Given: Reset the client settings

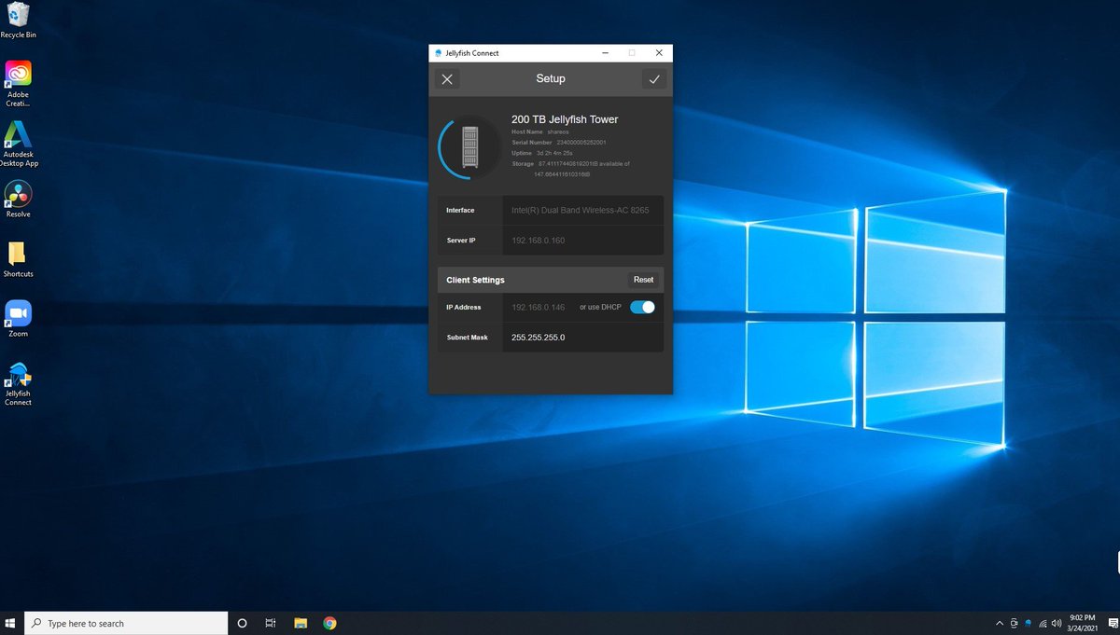Looking at the screenshot, I should (644, 280).
